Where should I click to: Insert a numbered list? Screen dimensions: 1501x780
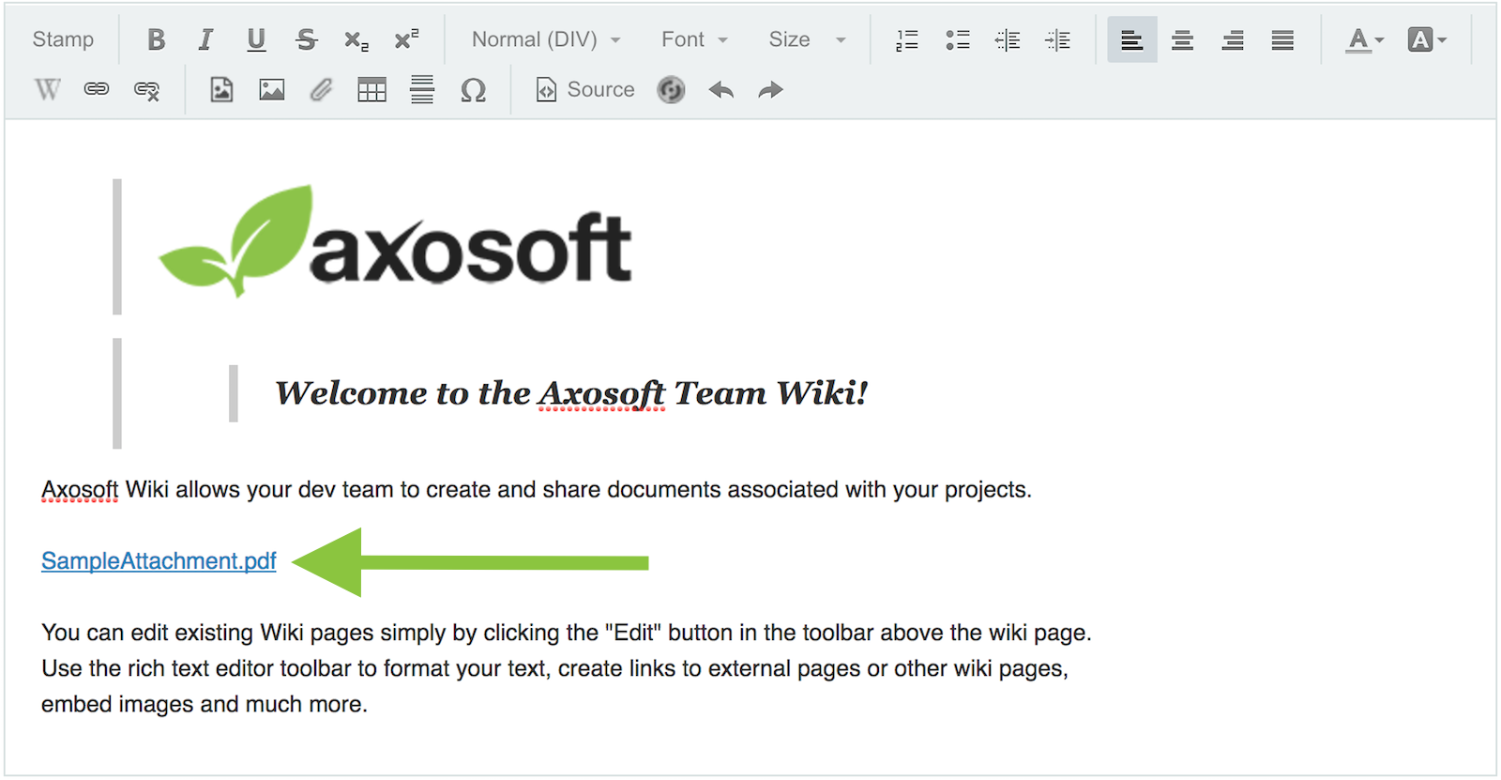click(907, 39)
